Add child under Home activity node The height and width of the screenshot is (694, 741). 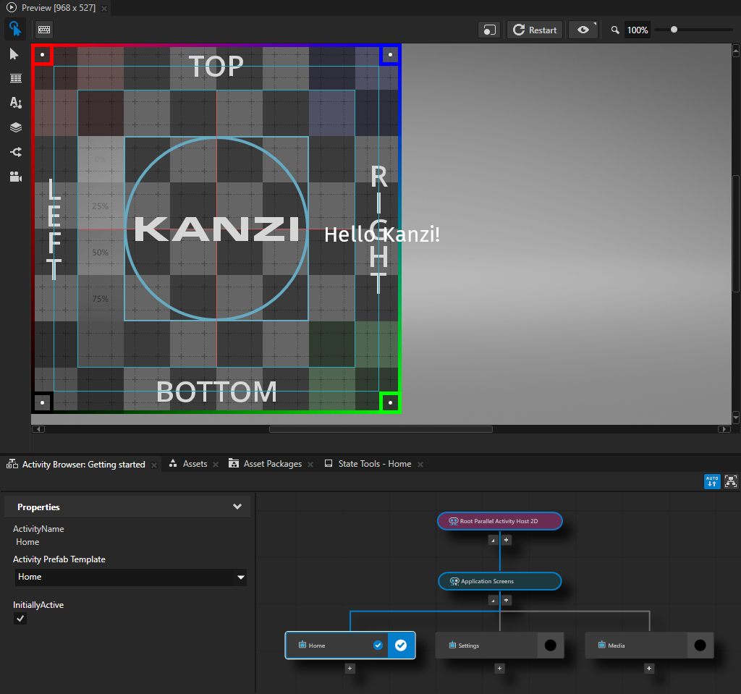point(350,669)
